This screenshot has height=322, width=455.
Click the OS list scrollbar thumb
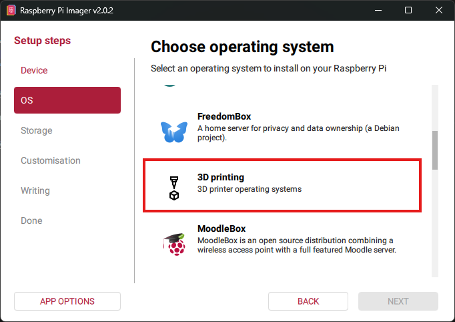coord(435,150)
